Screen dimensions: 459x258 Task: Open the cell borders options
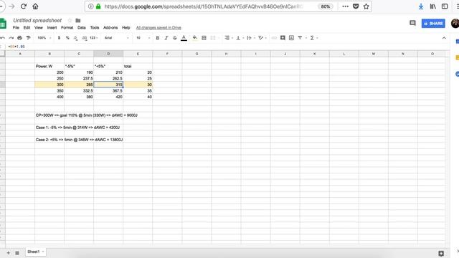204,38
